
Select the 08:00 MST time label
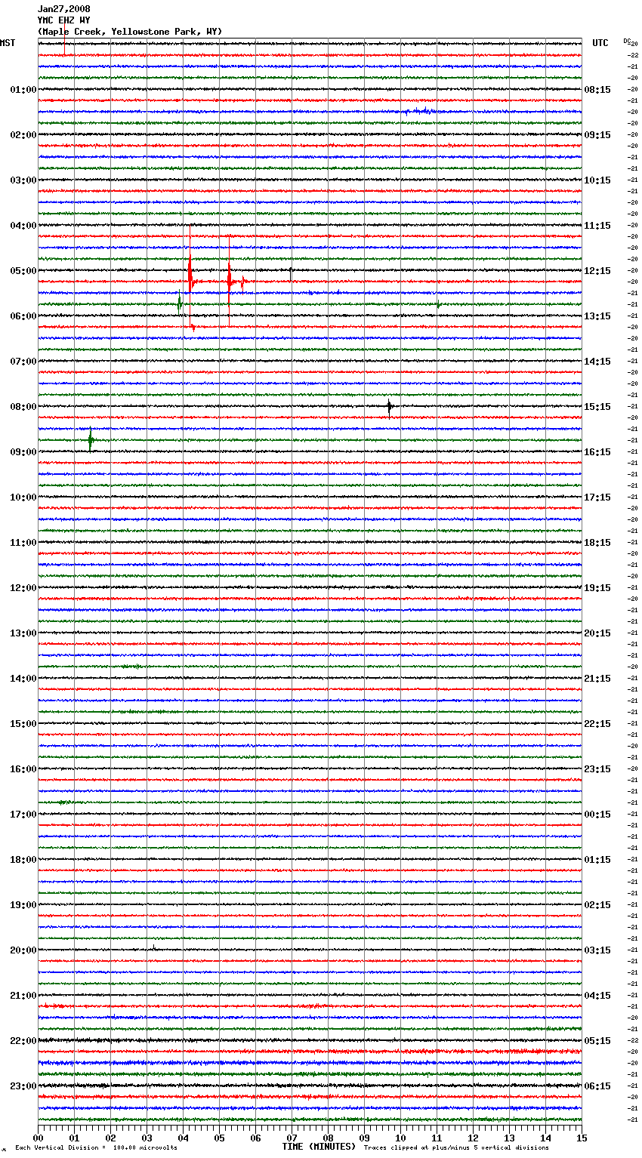(x=23, y=407)
